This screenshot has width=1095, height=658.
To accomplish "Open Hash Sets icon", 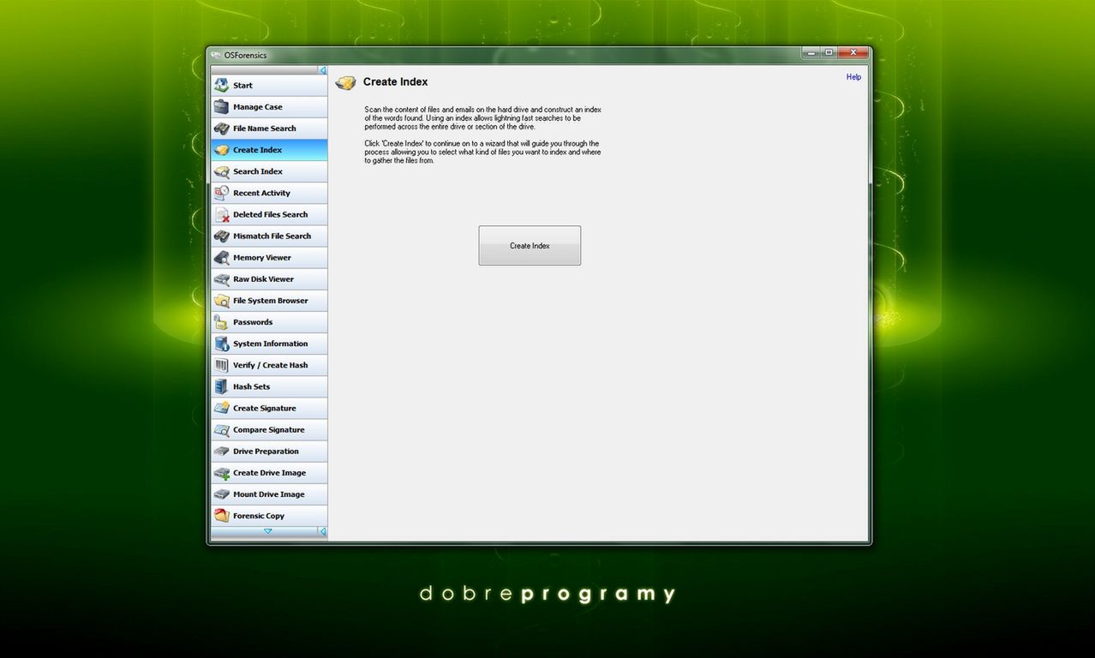I will 222,386.
